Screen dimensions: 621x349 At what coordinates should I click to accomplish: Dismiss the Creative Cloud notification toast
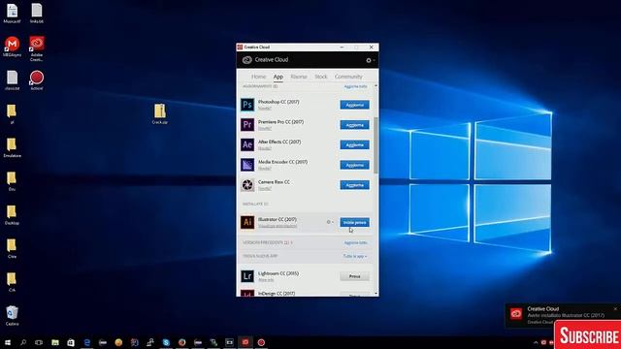click(615, 308)
